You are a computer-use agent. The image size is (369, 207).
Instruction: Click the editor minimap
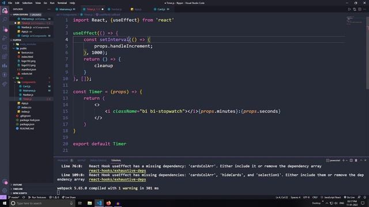point(355,21)
